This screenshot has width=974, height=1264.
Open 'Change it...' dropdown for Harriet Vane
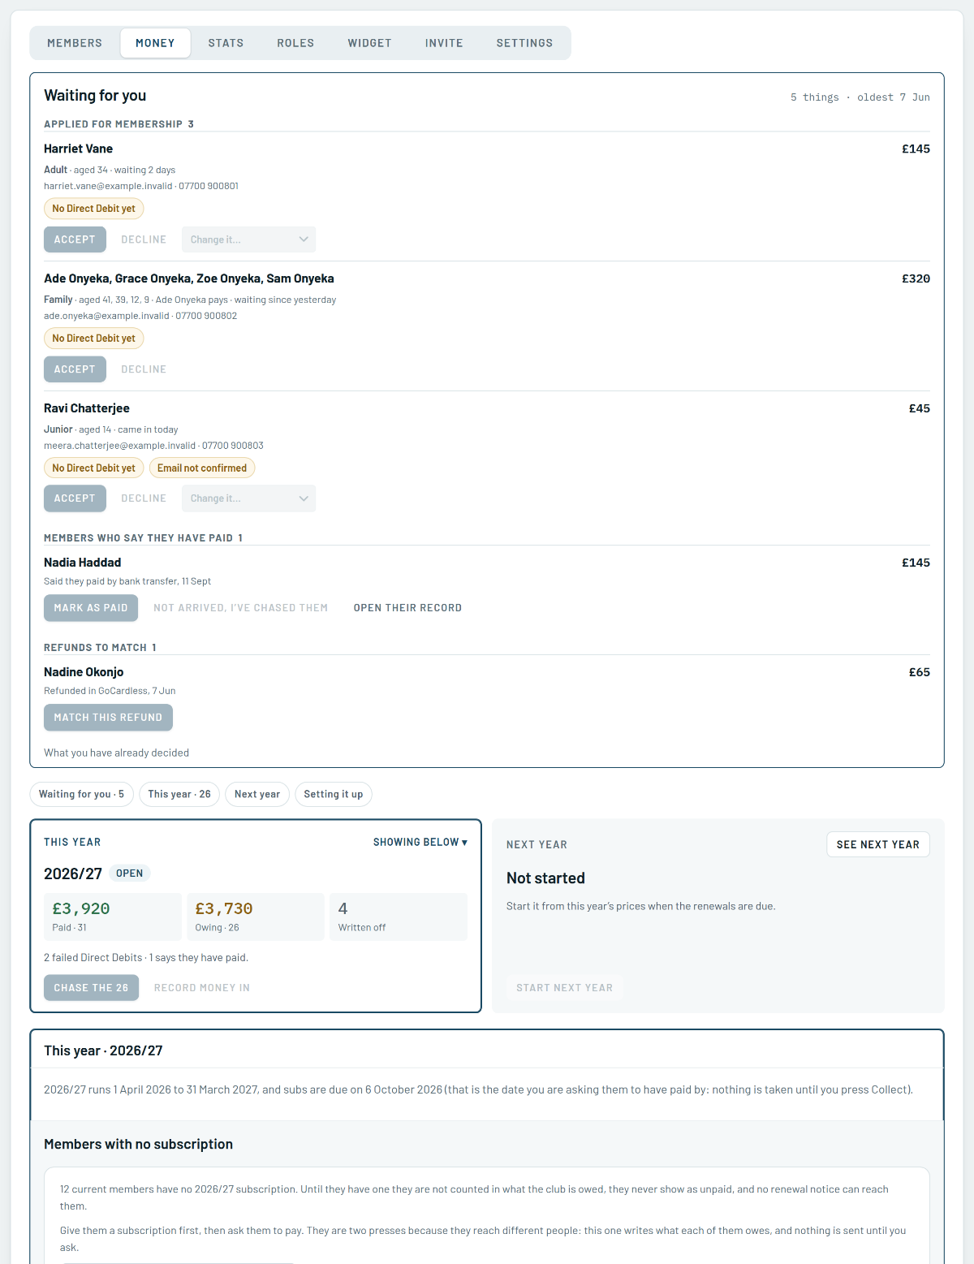coord(248,239)
